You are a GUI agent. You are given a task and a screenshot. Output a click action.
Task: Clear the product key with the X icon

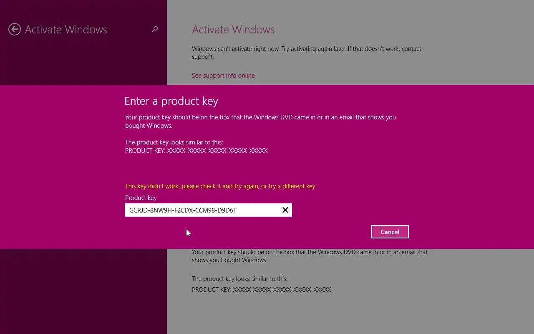tap(285, 210)
